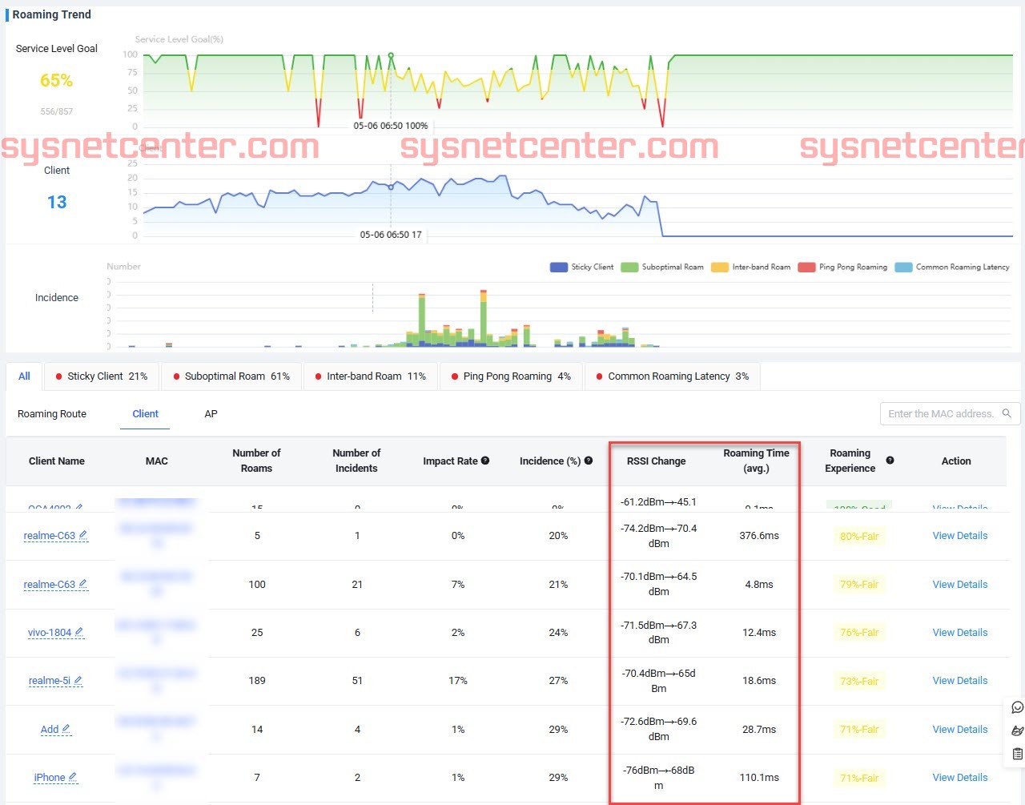Open the vivo-1804 client name link
Screen dimensions: 1025x805
tap(50, 632)
